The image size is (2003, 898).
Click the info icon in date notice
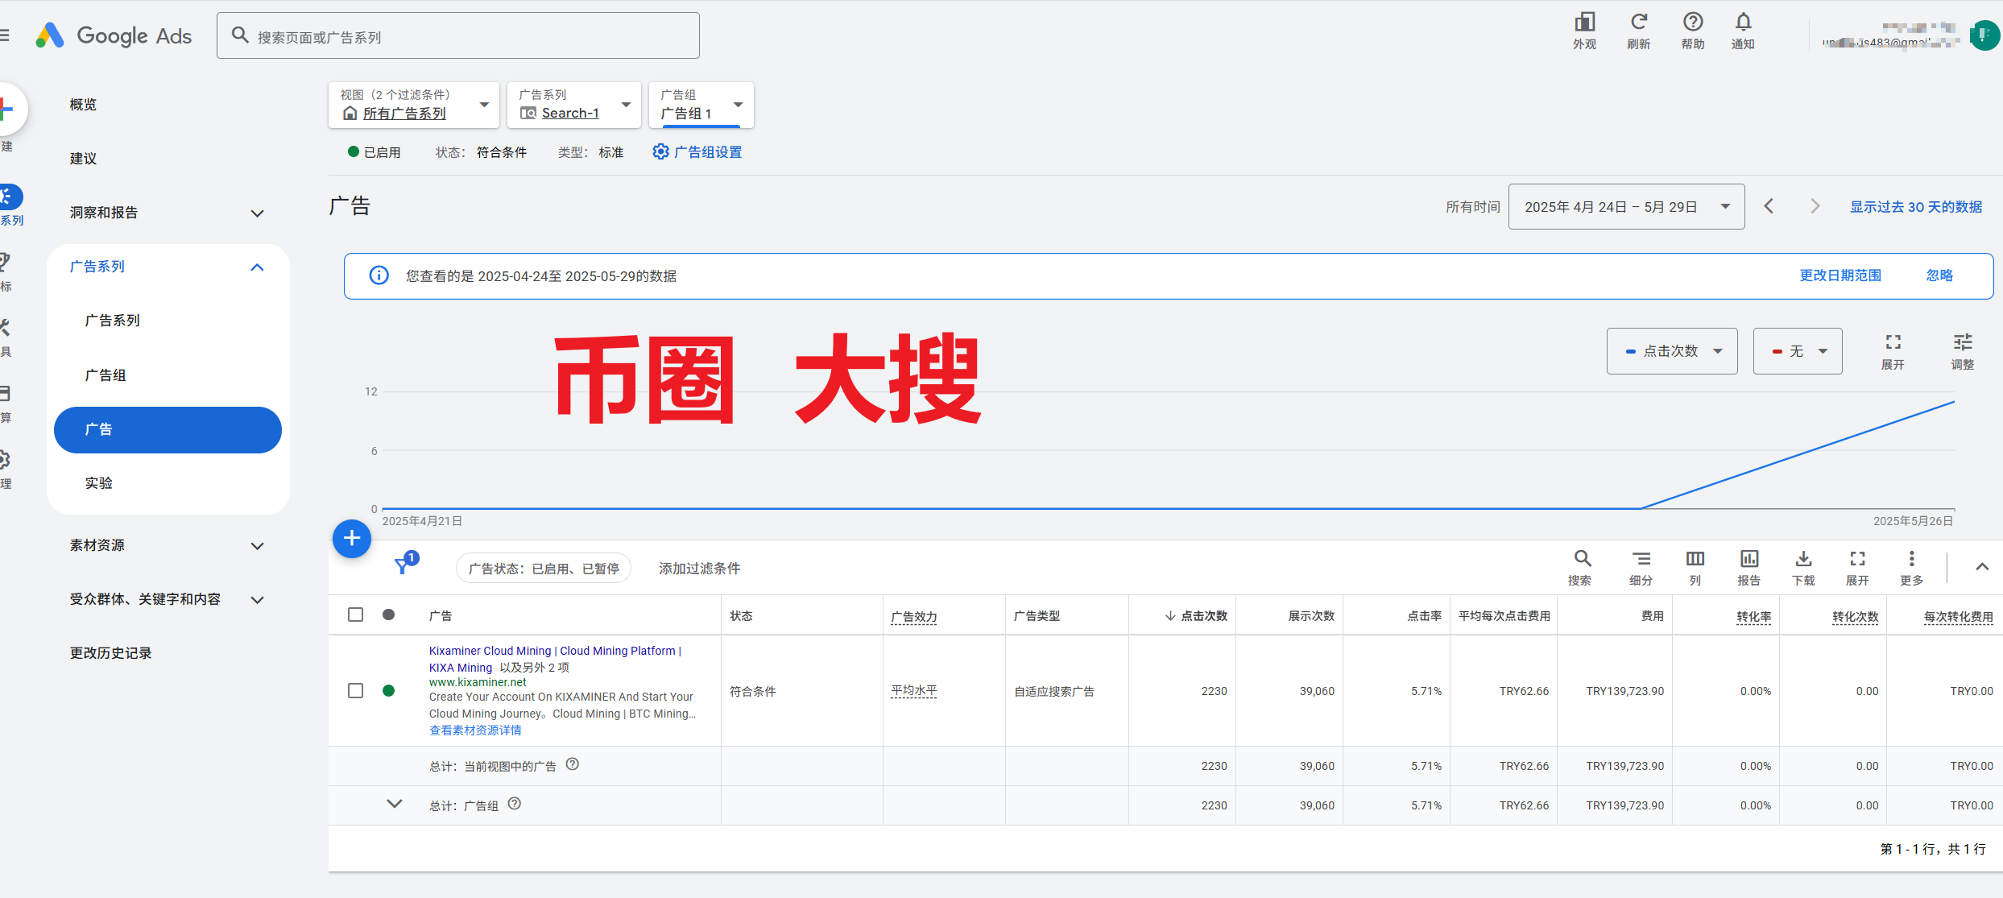[379, 275]
